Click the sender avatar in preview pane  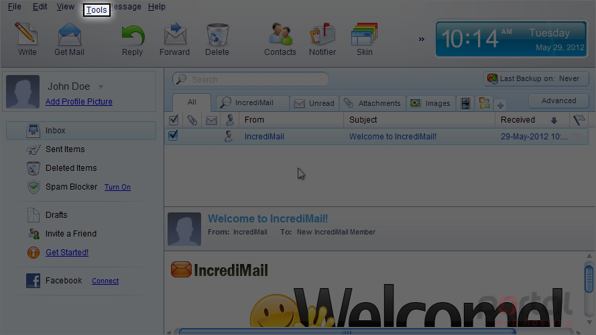(184, 229)
